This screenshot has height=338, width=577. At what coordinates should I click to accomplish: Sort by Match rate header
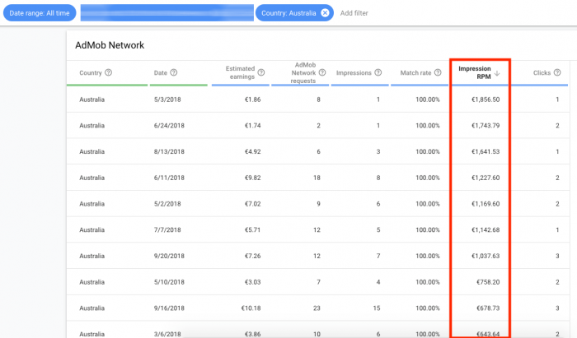tap(415, 72)
